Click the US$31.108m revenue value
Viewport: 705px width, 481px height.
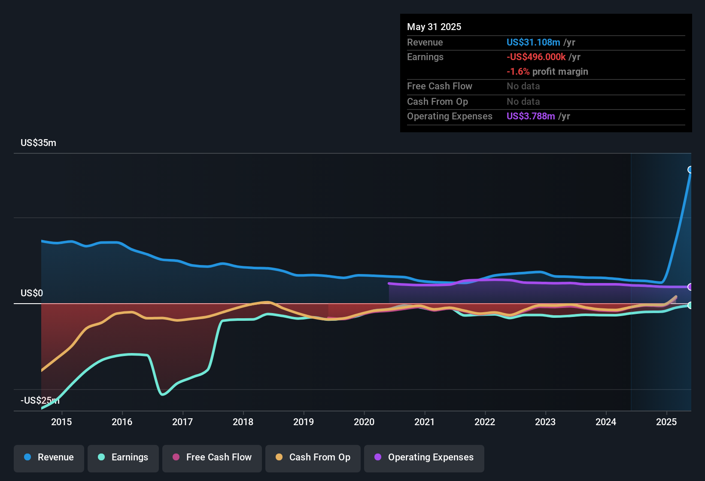[x=533, y=42]
